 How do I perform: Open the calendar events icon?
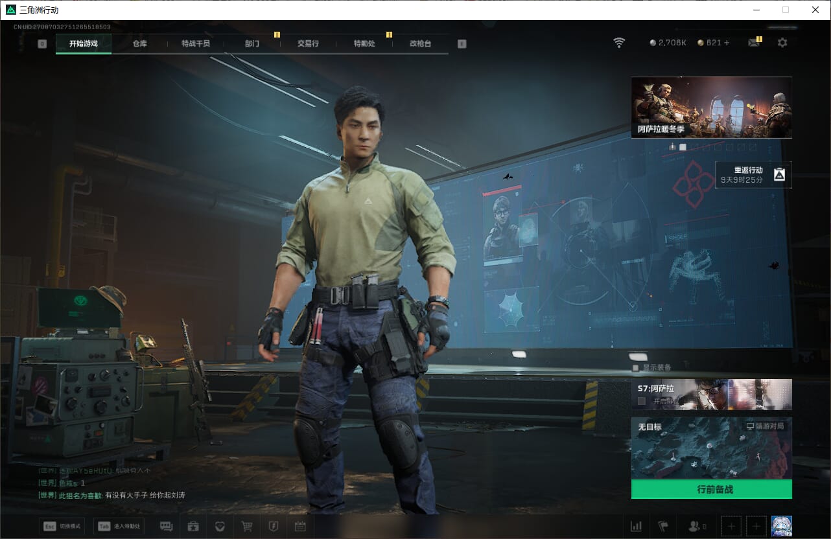coord(300,526)
